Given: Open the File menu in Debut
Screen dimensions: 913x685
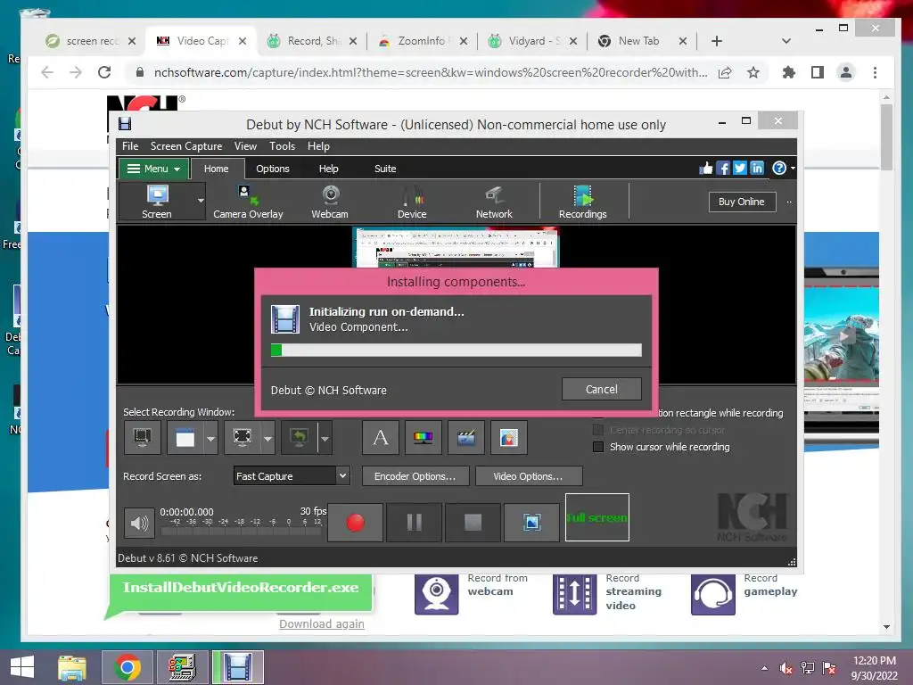Looking at the screenshot, I should (130, 146).
